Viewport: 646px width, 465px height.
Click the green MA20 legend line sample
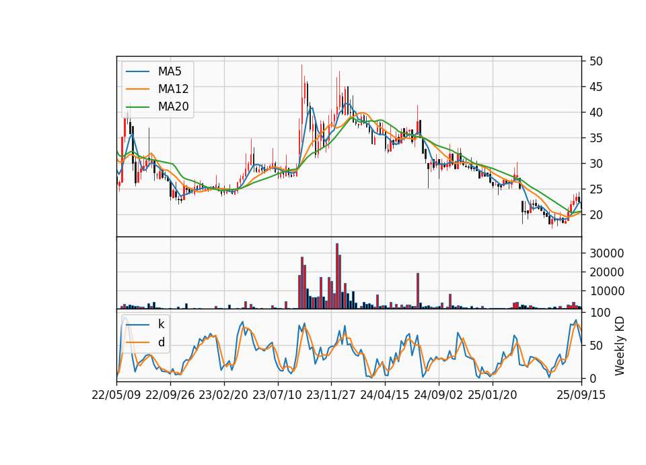click(137, 106)
